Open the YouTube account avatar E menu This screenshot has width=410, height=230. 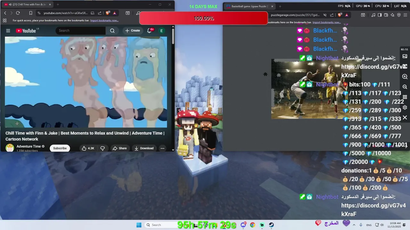(161, 31)
